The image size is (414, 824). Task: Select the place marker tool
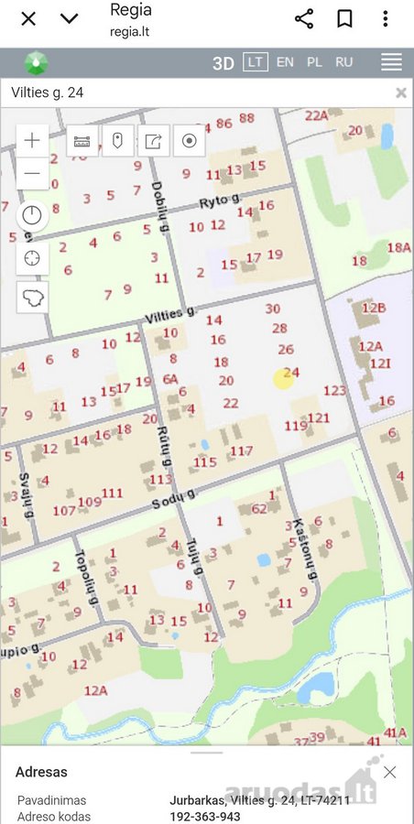click(x=118, y=141)
